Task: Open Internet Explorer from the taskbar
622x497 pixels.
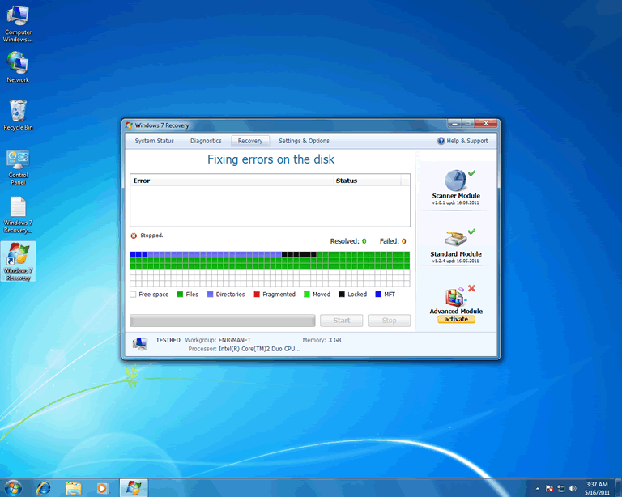Action: click(x=43, y=487)
